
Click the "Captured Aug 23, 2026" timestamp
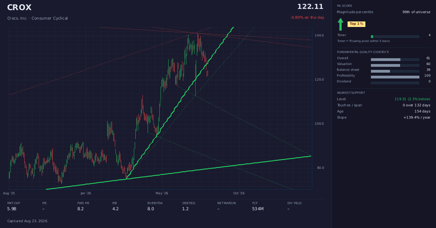27,221
